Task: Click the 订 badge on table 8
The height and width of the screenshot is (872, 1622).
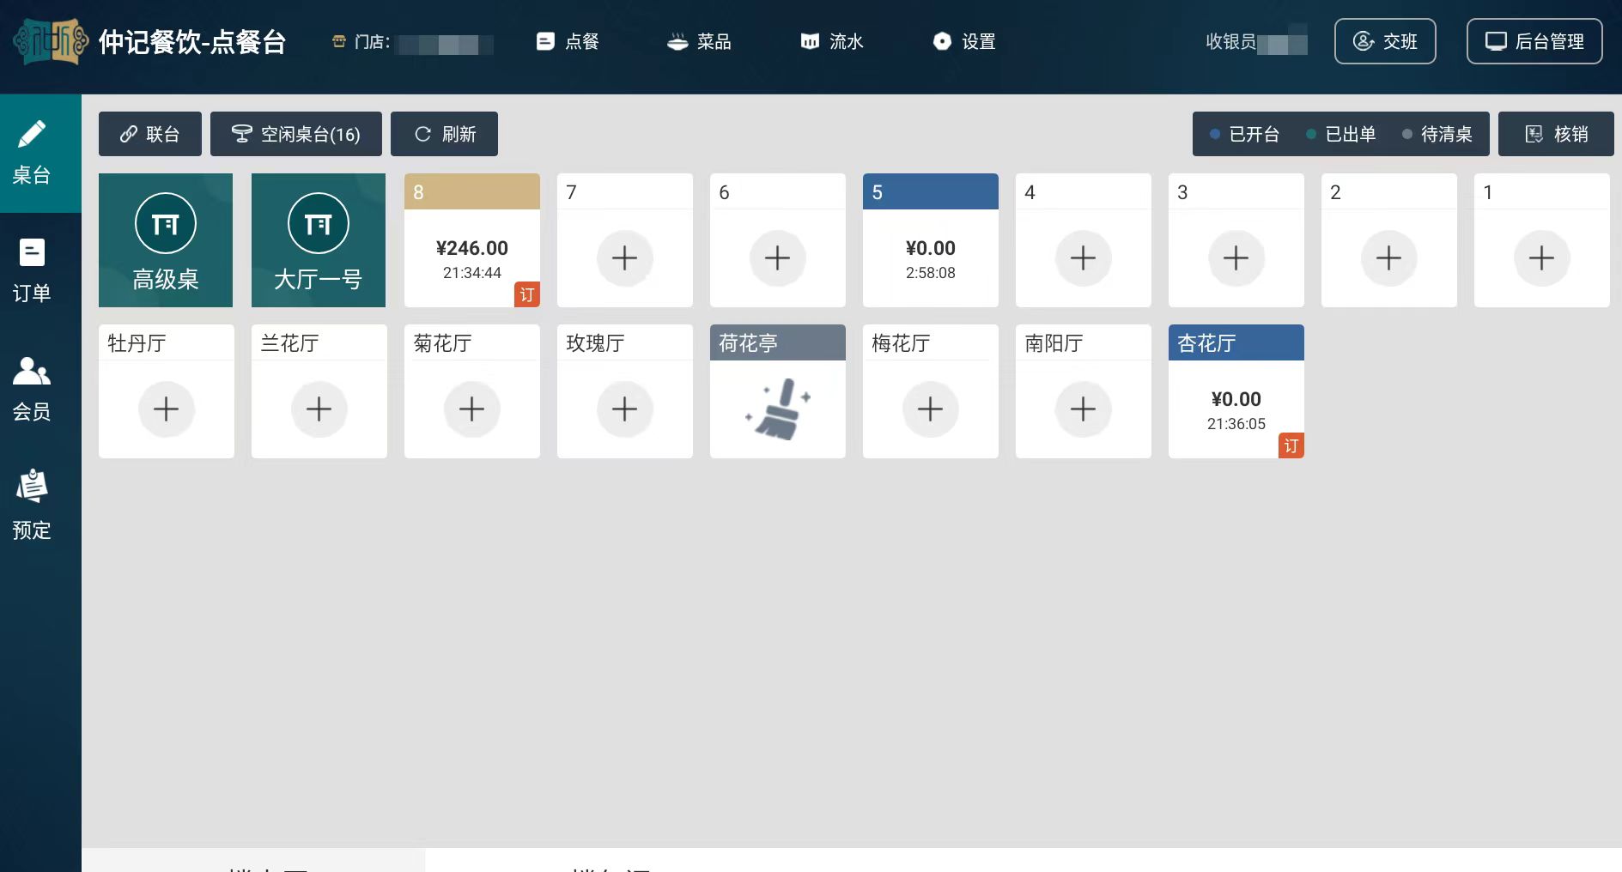Action: (527, 294)
